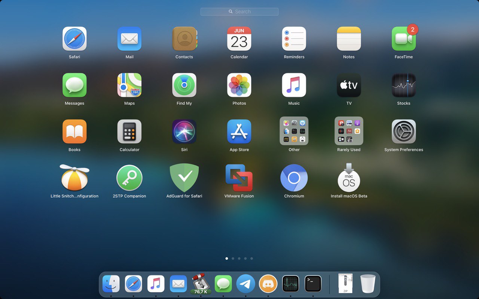Screen dimensions: 479x299
Task: Open the Contacts app
Action: [184, 38]
